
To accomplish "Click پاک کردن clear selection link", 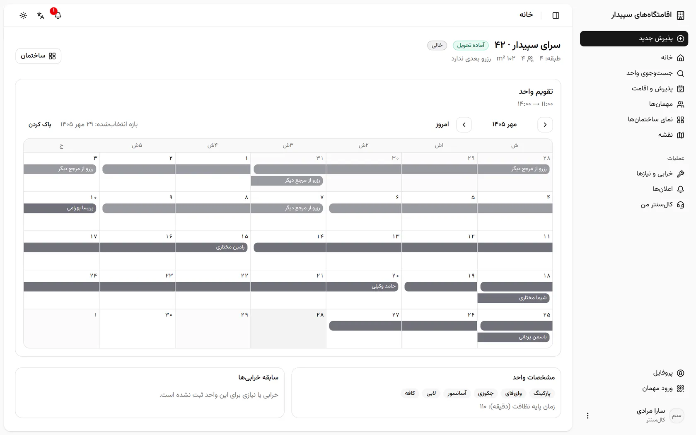I will [x=40, y=124].
